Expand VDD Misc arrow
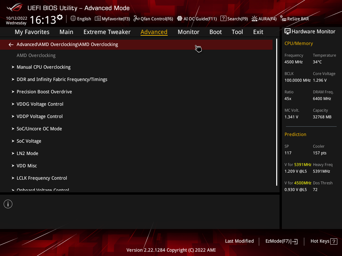 coord(13,166)
